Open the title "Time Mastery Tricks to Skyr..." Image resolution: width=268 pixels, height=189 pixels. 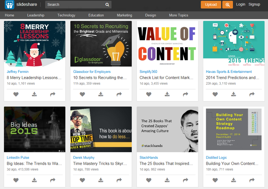(x=100, y=163)
